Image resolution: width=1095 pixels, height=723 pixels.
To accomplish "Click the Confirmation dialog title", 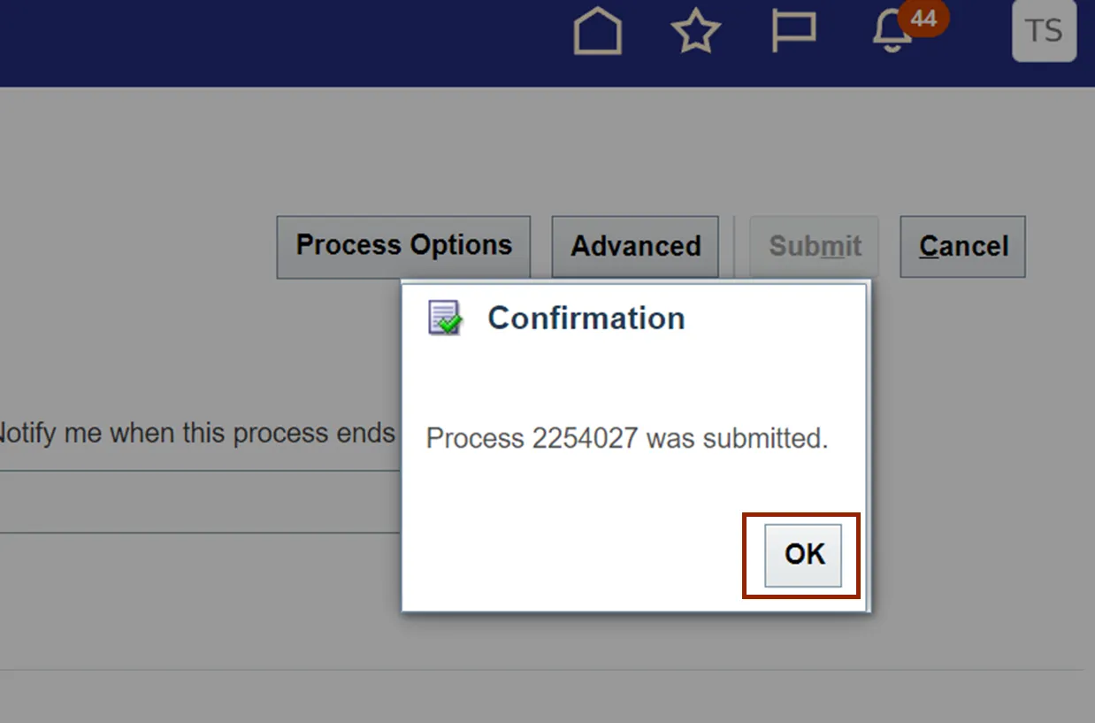I will pos(586,319).
